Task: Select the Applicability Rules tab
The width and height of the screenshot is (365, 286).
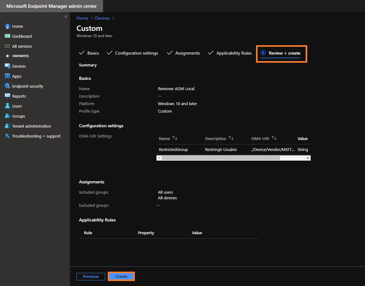Action: [x=230, y=53]
